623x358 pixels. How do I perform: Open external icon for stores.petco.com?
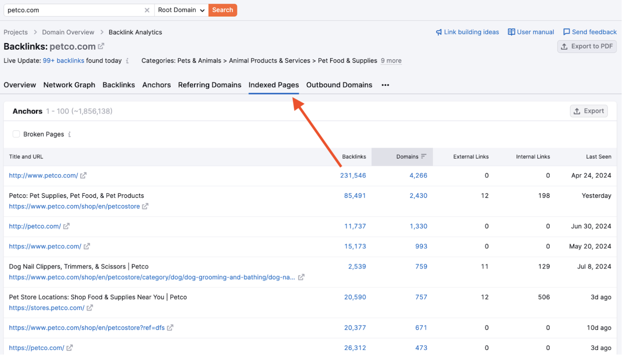(x=90, y=308)
